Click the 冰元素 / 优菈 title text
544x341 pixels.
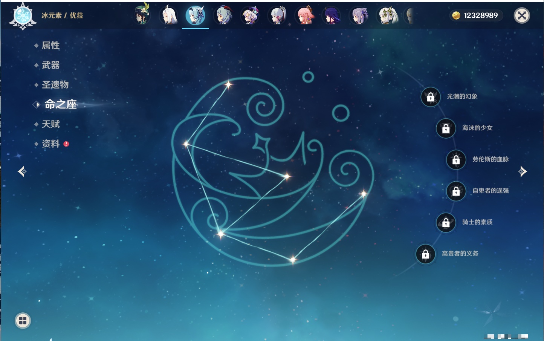point(63,15)
